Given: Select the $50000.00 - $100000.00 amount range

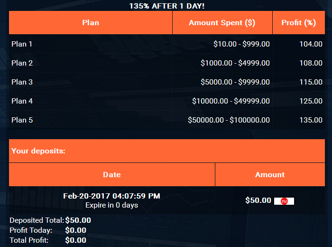Looking at the screenshot, I should pos(229,120).
